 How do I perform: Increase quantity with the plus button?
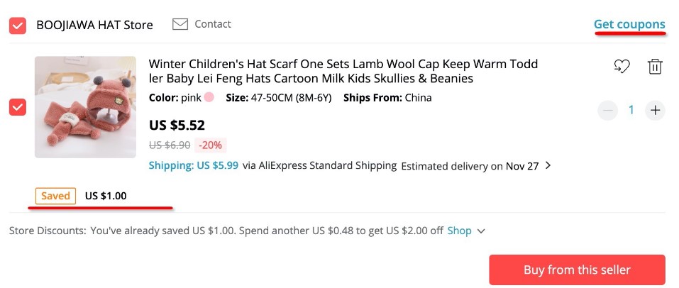[x=656, y=110]
